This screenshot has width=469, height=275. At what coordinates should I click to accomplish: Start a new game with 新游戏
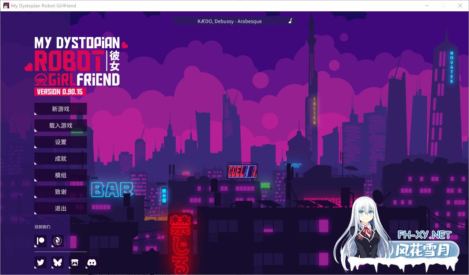point(61,109)
